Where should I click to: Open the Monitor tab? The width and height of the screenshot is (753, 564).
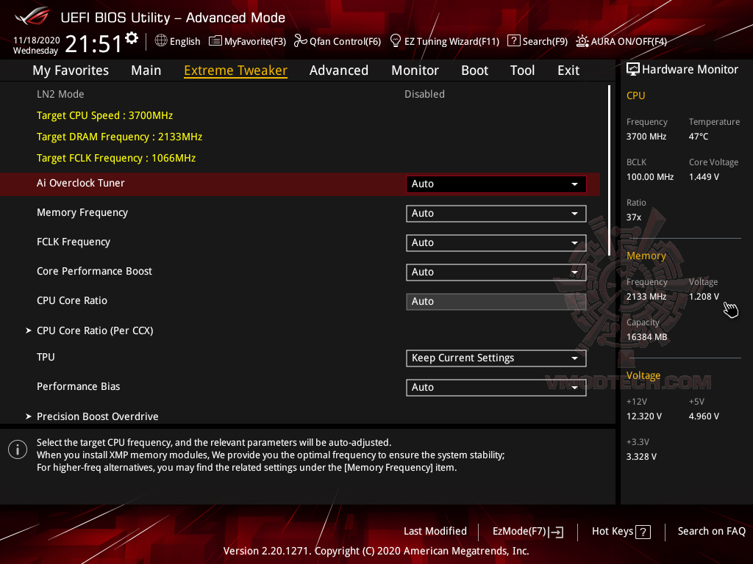(415, 70)
